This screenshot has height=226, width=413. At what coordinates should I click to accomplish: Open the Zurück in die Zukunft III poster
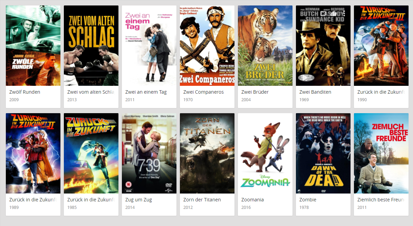coord(381,45)
